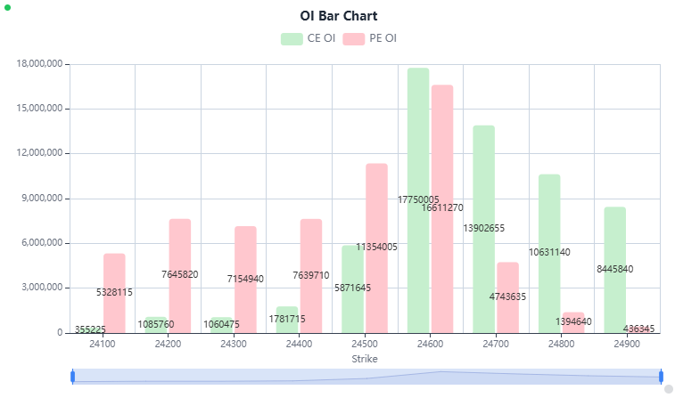Click the right zoom slider handle
This screenshot has width=675, height=398.
tap(661, 377)
